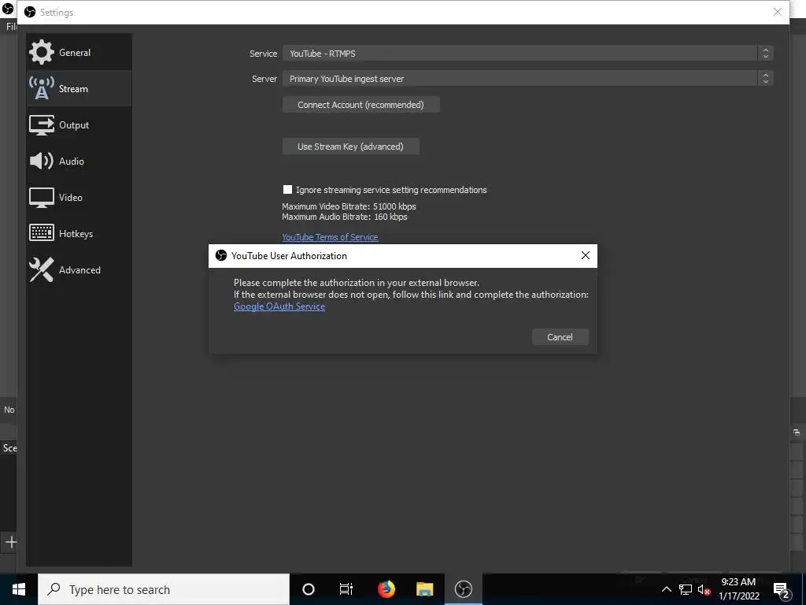Screen dimensions: 806x605
Task: Click the Service dropdown arrows
Action: pos(765,54)
